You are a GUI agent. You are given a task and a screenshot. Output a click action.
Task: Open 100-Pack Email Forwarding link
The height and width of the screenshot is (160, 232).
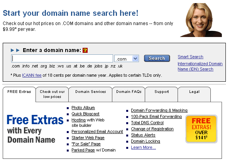coord(156,116)
